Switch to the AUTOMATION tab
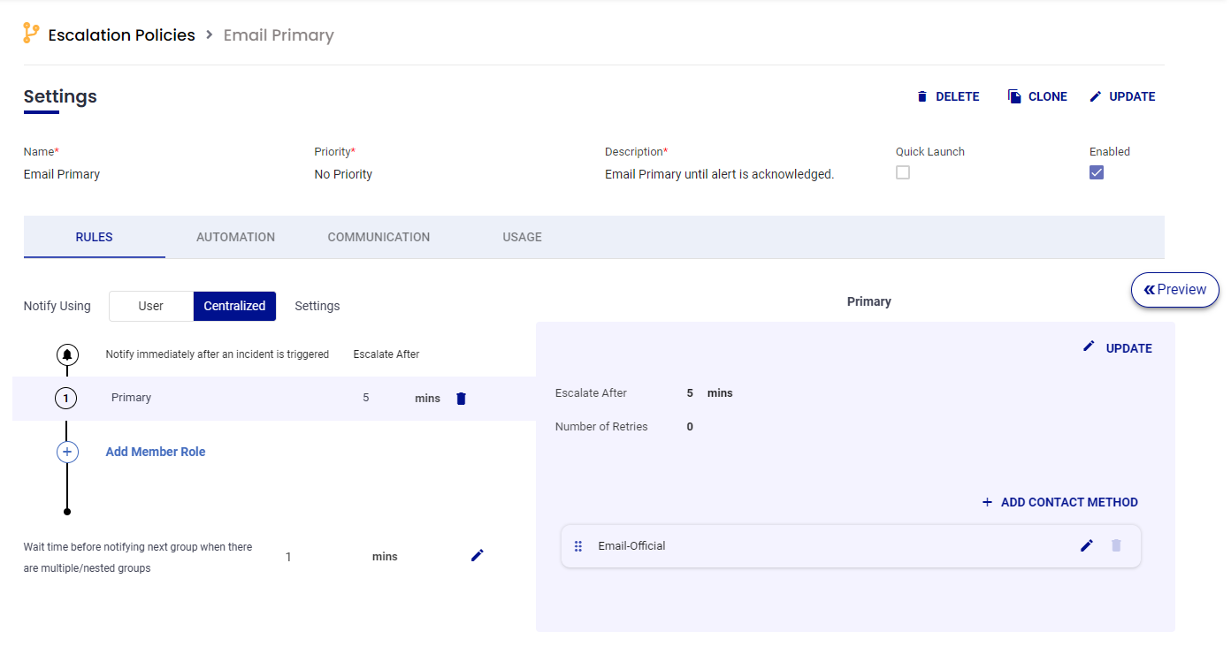 [x=235, y=237]
